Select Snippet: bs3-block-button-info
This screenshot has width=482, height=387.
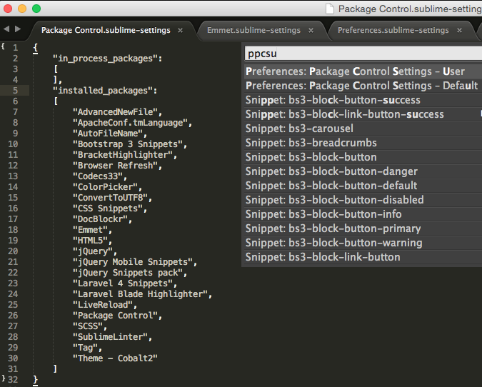(363, 214)
